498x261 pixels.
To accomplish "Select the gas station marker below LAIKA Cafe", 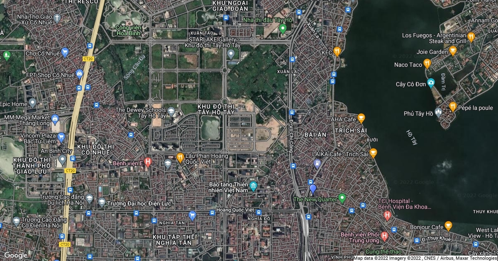I will tap(317, 163).
